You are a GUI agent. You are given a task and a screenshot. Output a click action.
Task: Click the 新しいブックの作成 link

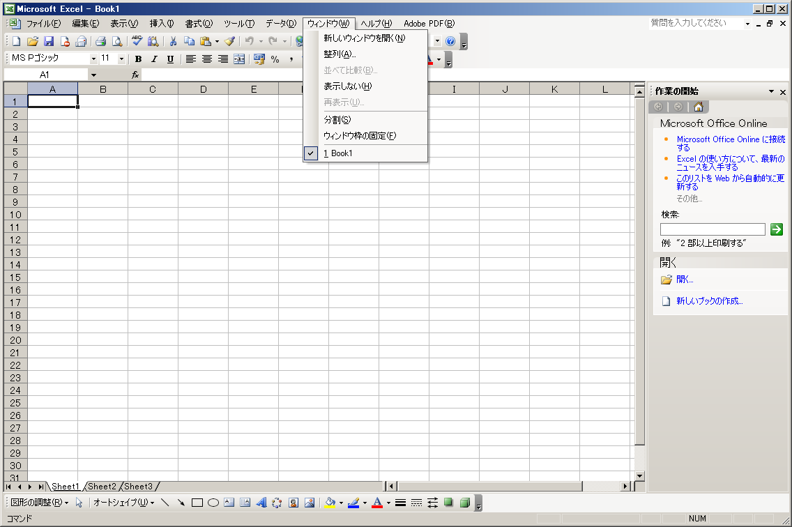pos(709,301)
